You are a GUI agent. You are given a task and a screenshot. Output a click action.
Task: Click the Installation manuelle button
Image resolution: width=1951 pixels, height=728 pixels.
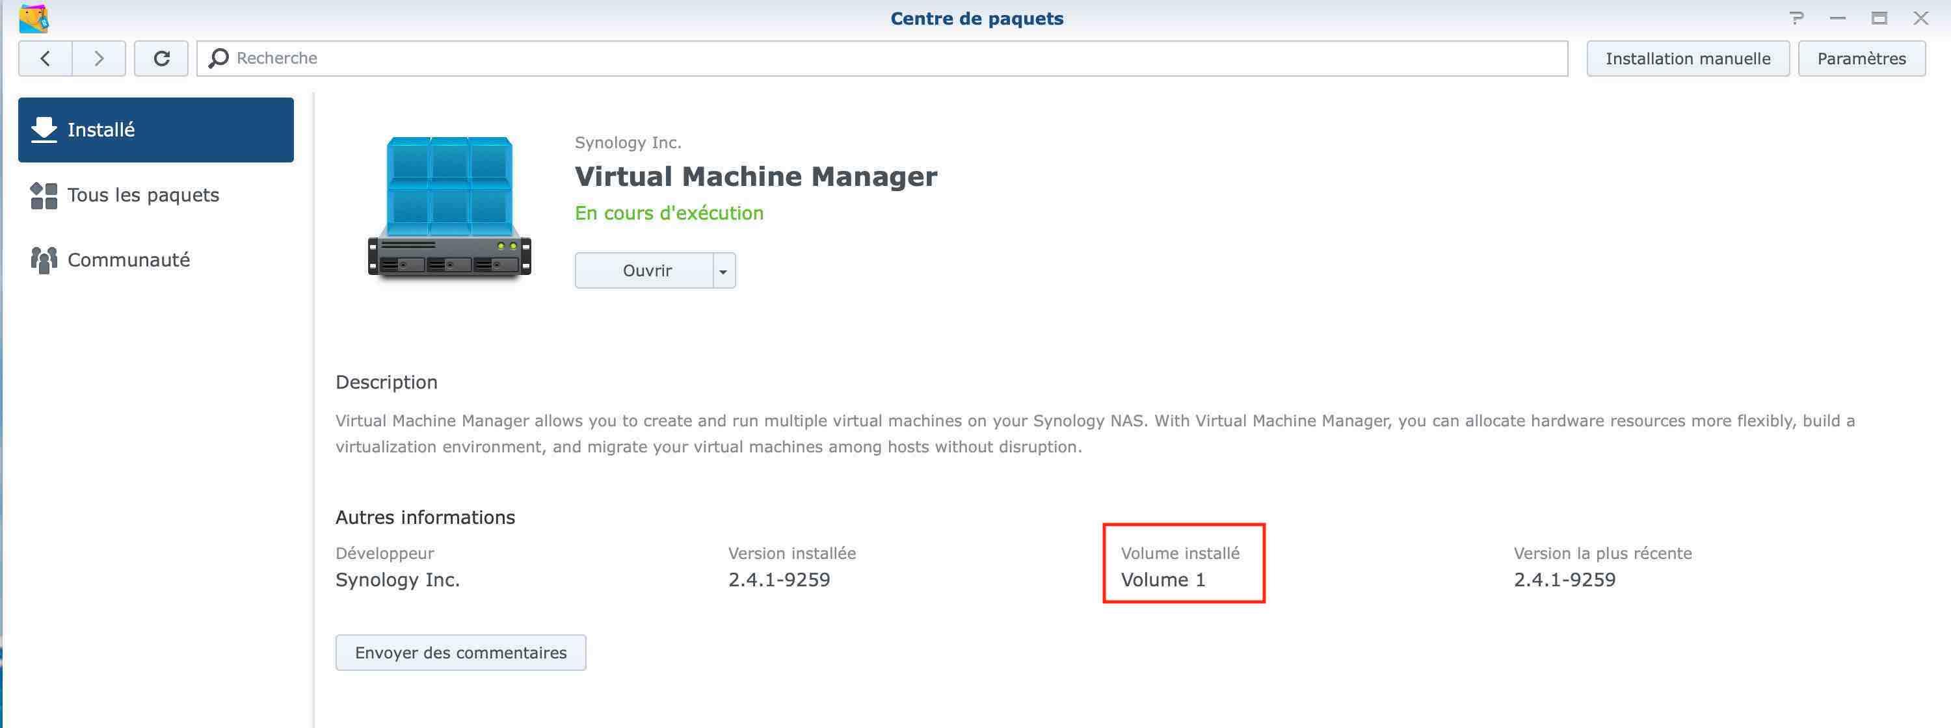pos(1688,58)
